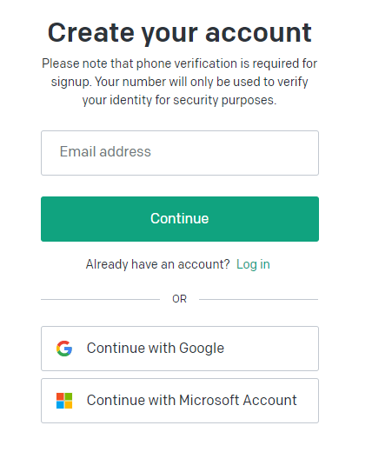This screenshot has width=372, height=452.
Task: Click the divider line left of OR
Action: click(100, 299)
